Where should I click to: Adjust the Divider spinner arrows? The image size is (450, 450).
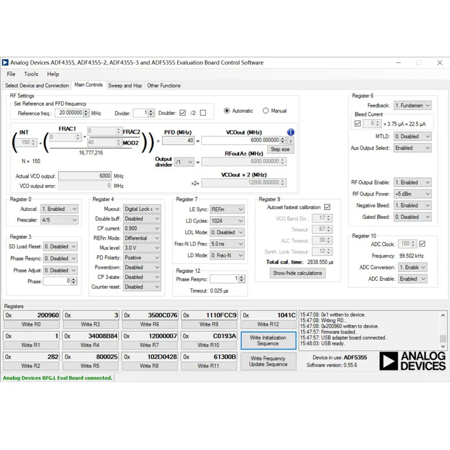(151, 113)
